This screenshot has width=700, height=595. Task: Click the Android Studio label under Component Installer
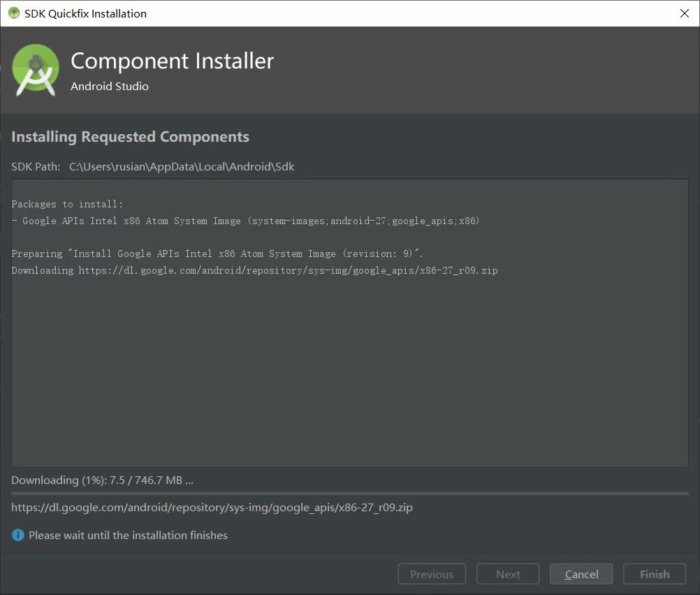[x=109, y=86]
